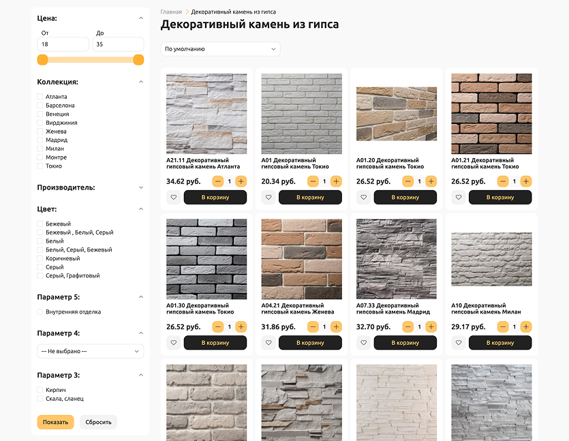Increase quantity of A21.11 Атланта stone
The image size is (569, 441).
(x=241, y=181)
